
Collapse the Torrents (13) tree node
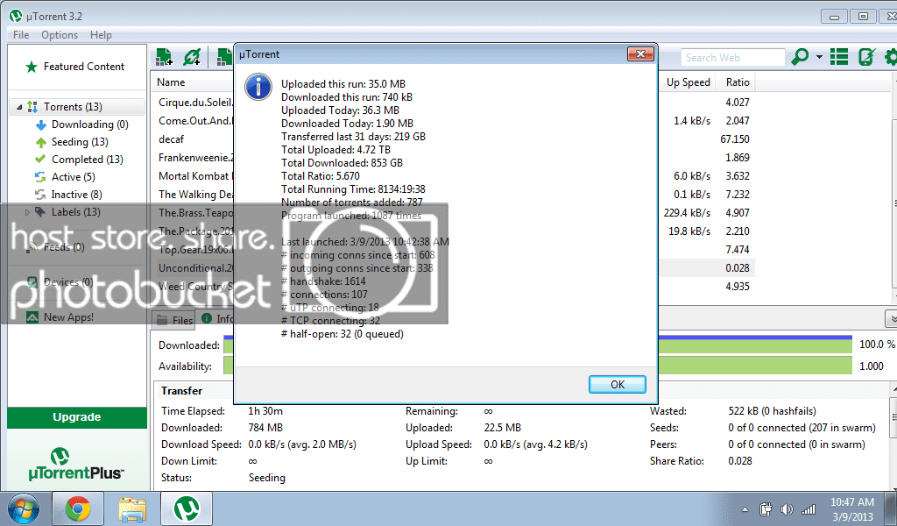[19, 107]
